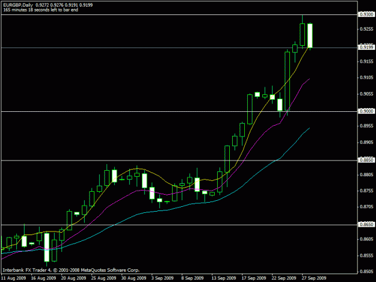This screenshot has height=282, width=376.
Task: Click the 0.8505 price scale value
Action: [366, 271]
